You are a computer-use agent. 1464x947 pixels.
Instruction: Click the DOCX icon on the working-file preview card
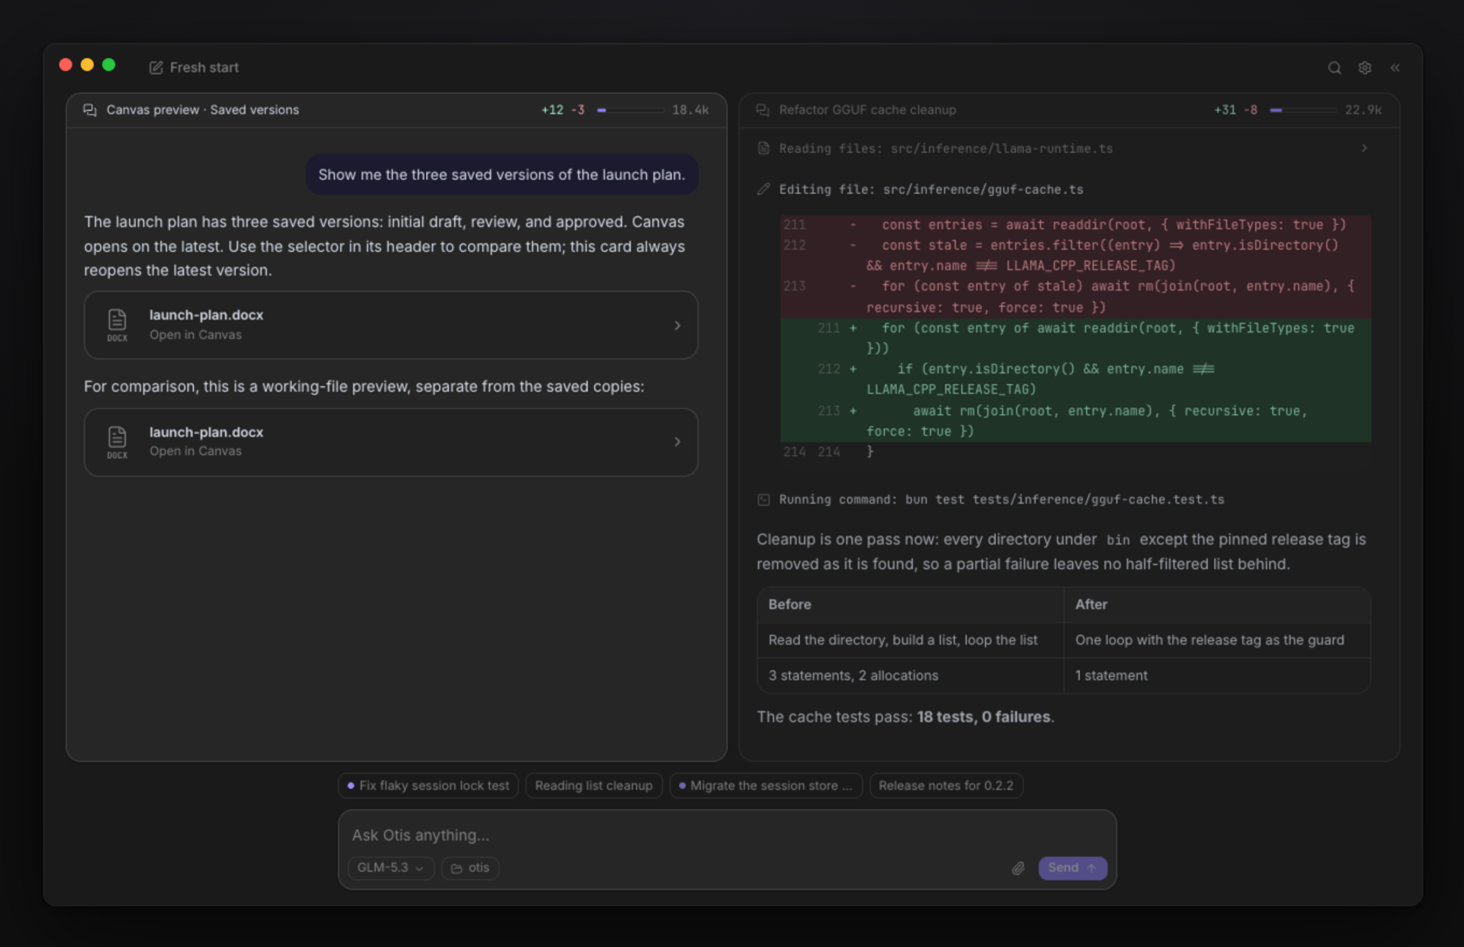point(117,442)
